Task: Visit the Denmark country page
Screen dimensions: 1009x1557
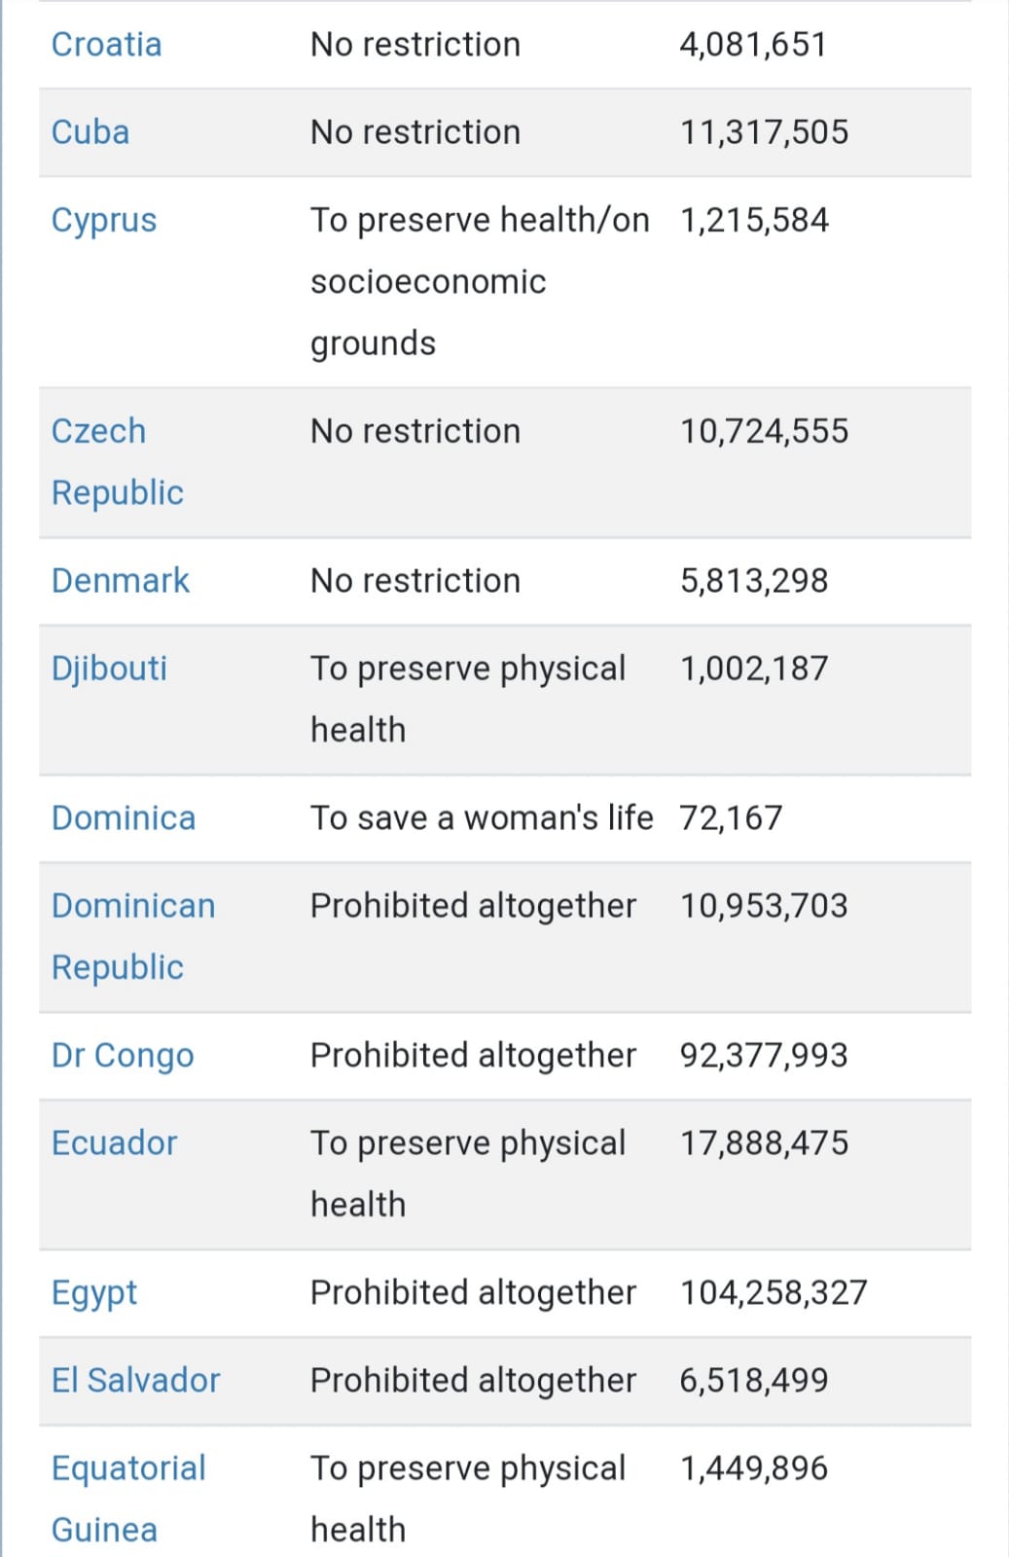Action: [121, 581]
